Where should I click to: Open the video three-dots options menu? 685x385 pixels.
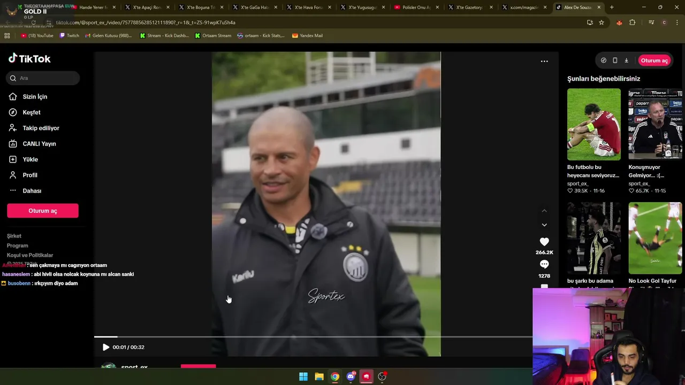point(544,61)
